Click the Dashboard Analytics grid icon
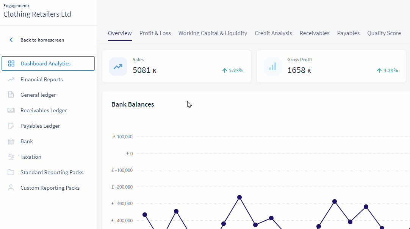The width and height of the screenshot is (410, 229). (x=11, y=63)
